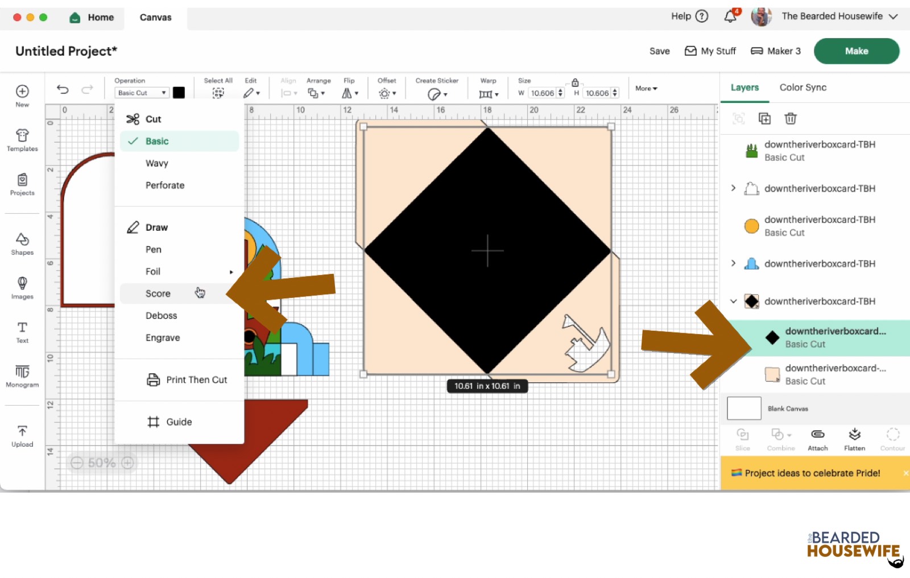Delete the selected layer with the trash icon
Screen dimensions: 910x578
click(x=791, y=118)
